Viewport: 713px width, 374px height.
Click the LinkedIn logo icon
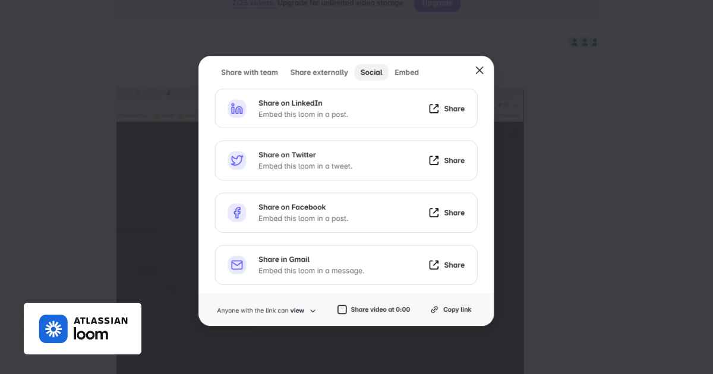point(237,109)
